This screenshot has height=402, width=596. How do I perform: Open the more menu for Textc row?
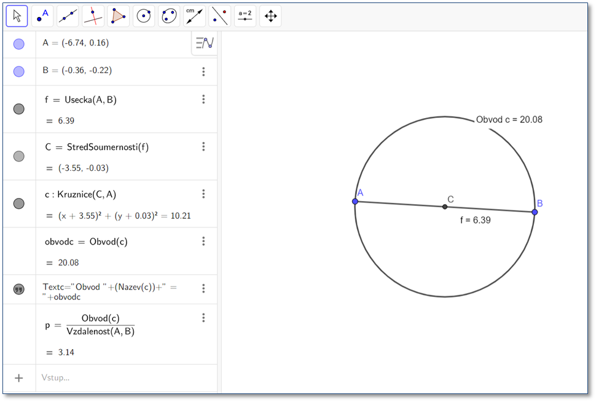click(x=204, y=288)
